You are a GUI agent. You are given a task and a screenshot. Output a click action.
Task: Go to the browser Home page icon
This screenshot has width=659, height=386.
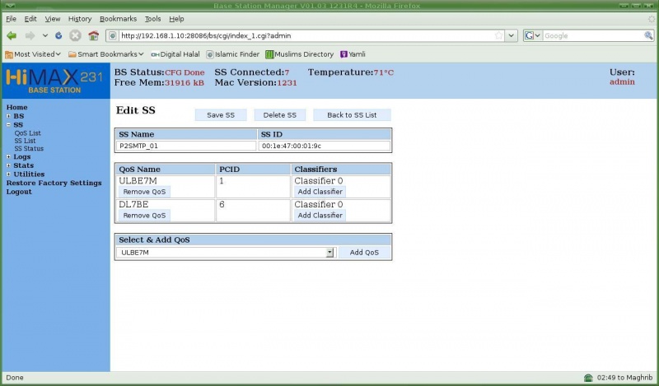point(93,35)
